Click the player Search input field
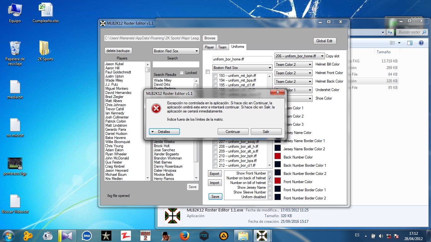 pyautogui.click(x=176, y=64)
